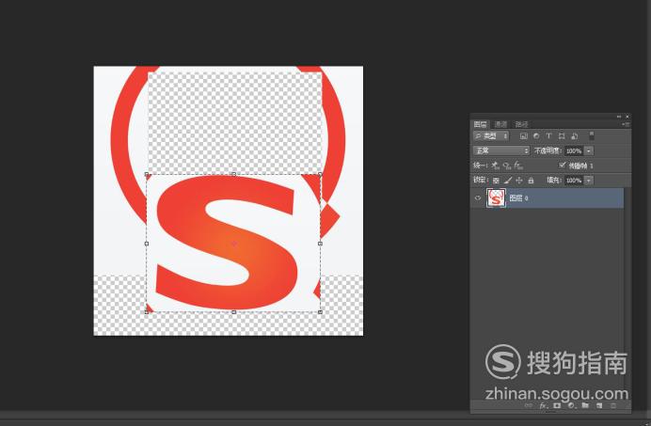Viewport: 651px width, 426px height.
Task: Collapse the layers panel with double-arrow icon
Action: (619, 117)
